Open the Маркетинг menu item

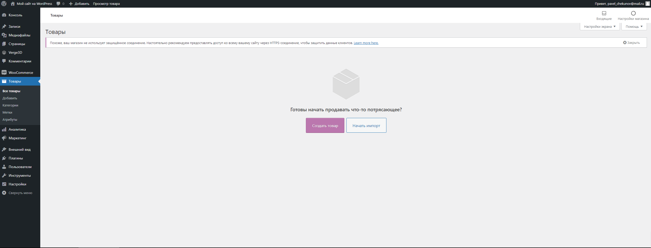coord(20,138)
